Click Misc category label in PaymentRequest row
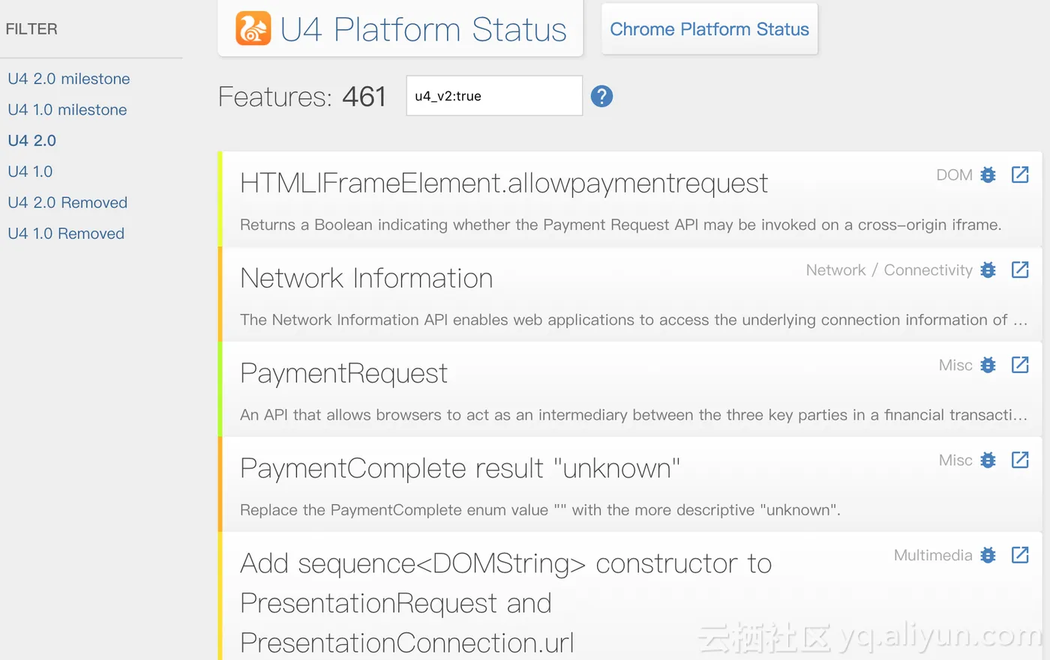This screenshot has width=1050, height=660. (955, 365)
